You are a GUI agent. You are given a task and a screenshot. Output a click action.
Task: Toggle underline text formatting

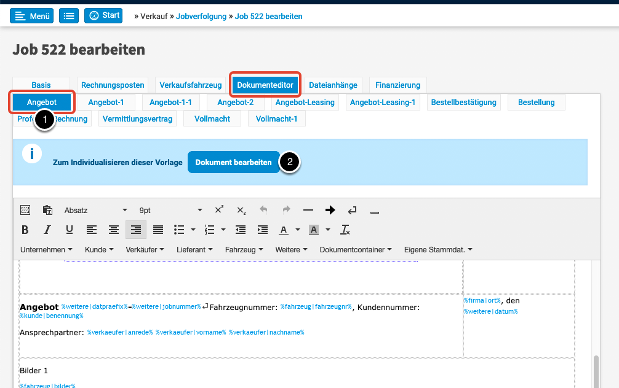point(70,230)
